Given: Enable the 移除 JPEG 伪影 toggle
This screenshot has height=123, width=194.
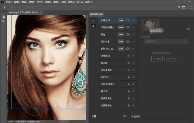Looking at the screenshot, I should 128,49.
